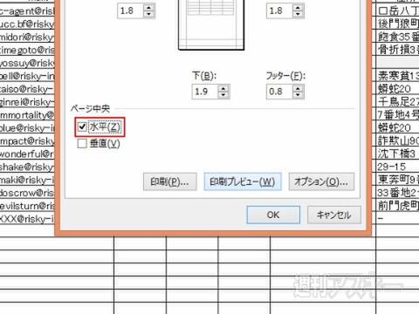Screen dimensions: 419x314
Task: Select spreadsheet cell starting "immortality@"
Action: click(x=27, y=115)
